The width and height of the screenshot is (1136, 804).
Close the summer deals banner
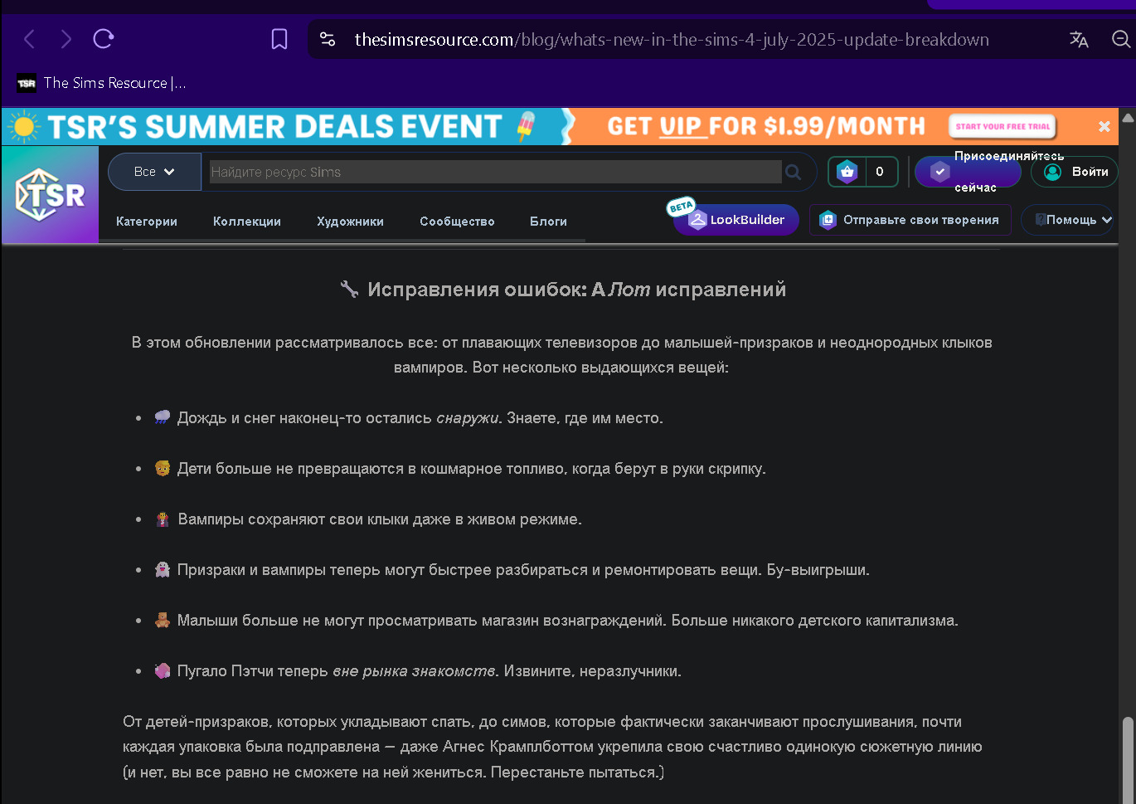[1104, 126]
